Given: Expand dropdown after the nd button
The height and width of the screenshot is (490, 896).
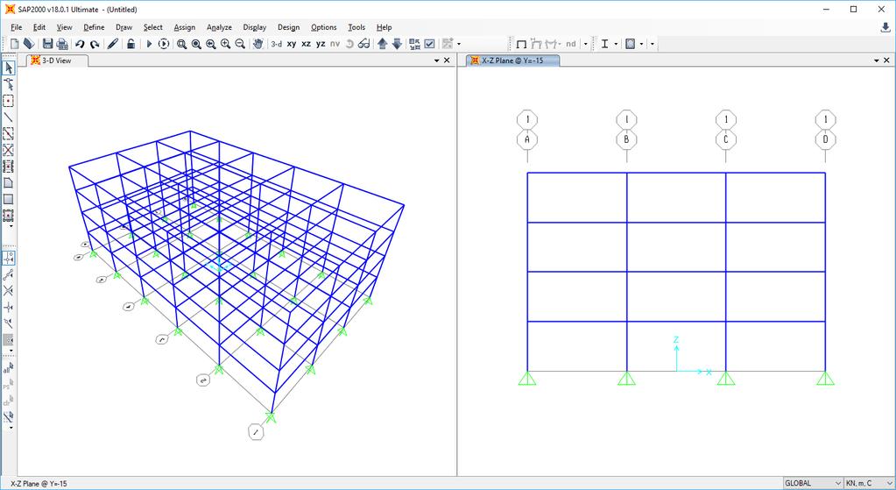Looking at the screenshot, I should pos(585,44).
